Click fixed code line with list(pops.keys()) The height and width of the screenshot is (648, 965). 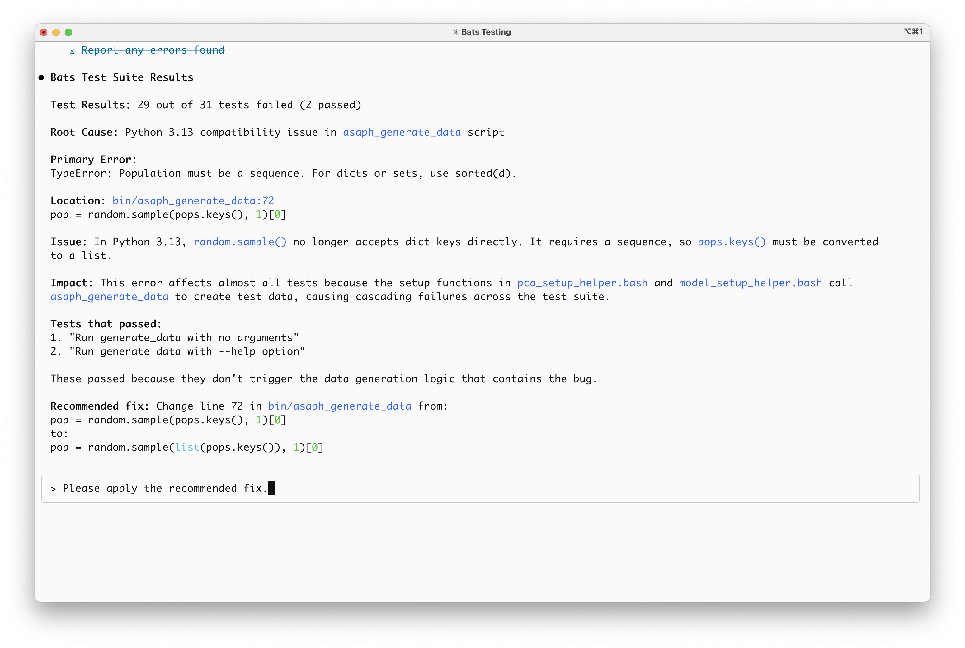pyautogui.click(x=187, y=447)
